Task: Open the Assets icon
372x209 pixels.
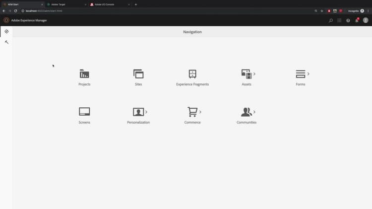Action: (x=246, y=74)
